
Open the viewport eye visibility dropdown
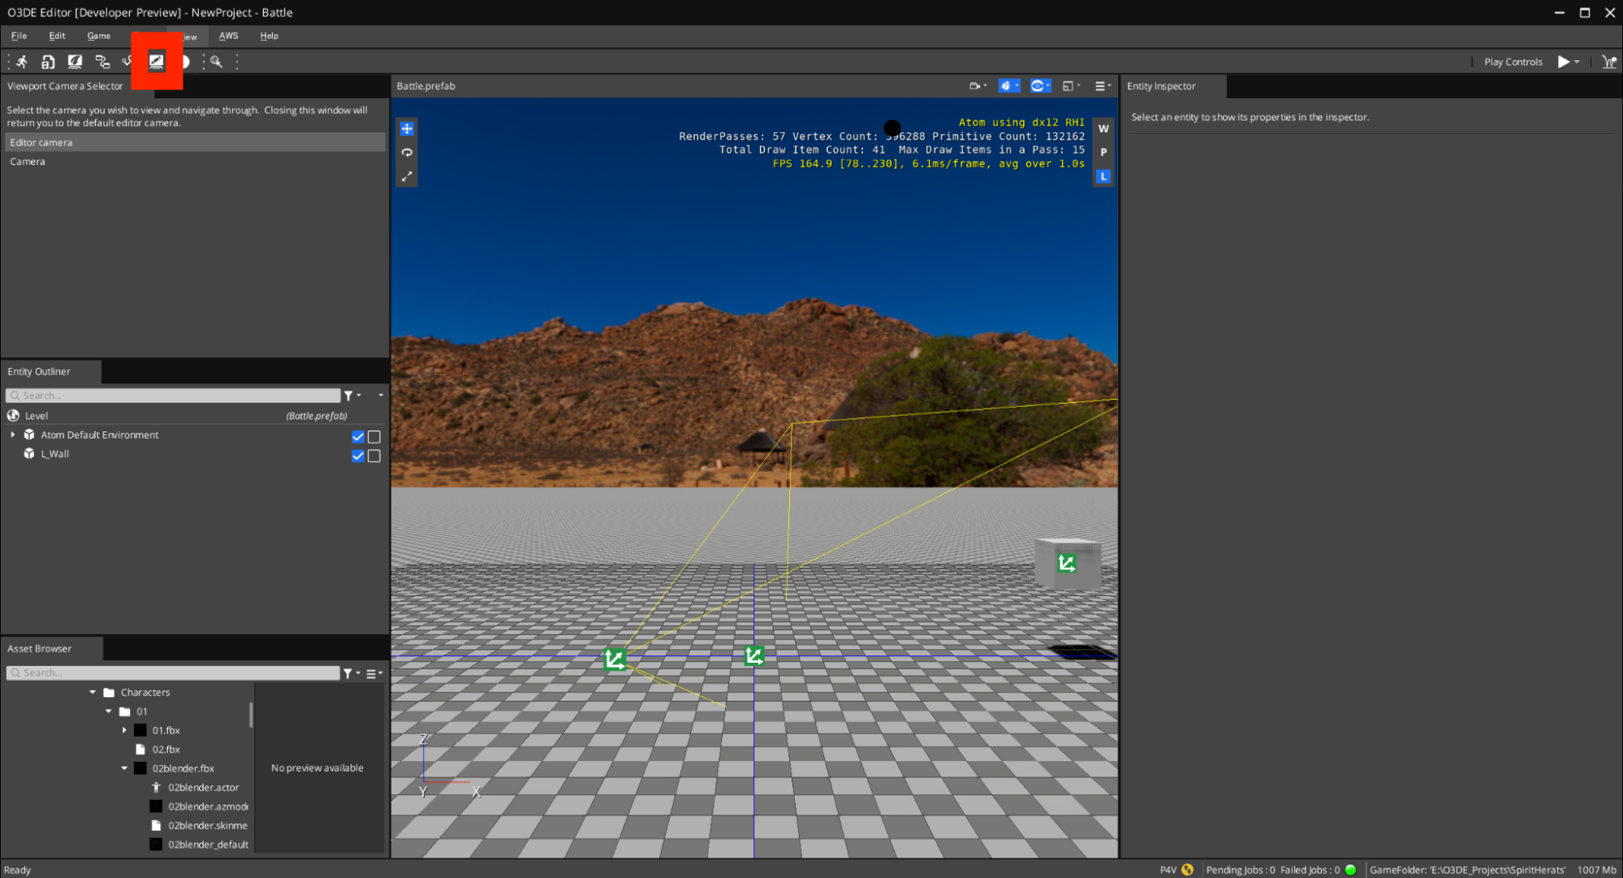pos(1040,86)
